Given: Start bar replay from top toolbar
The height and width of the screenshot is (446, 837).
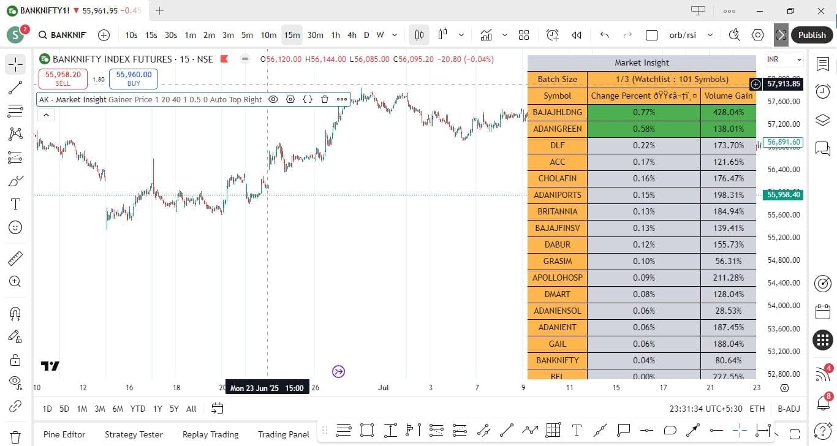Looking at the screenshot, I should [x=576, y=35].
